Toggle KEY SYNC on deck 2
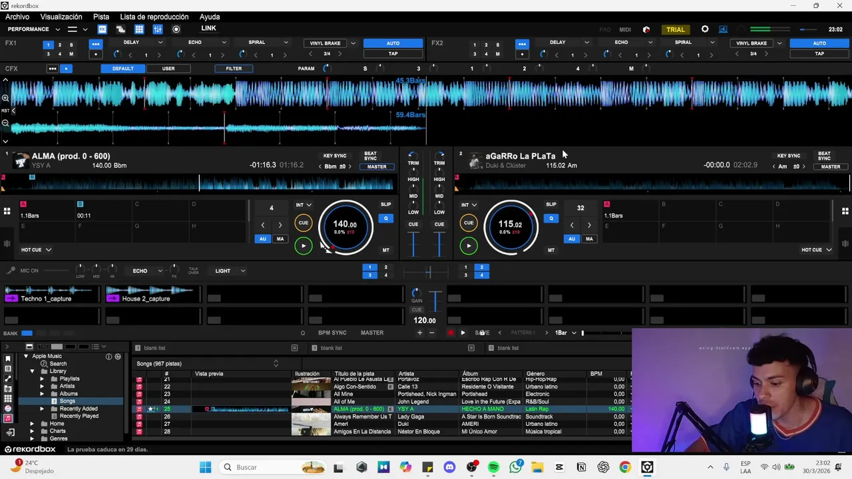The height and width of the screenshot is (479, 852). pyautogui.click(x=789, y=156)
